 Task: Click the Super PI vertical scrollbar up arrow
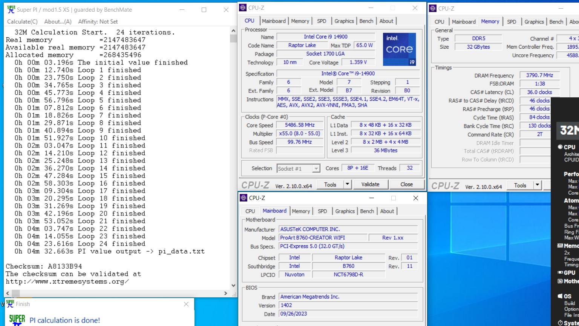(x=233, y=31)
